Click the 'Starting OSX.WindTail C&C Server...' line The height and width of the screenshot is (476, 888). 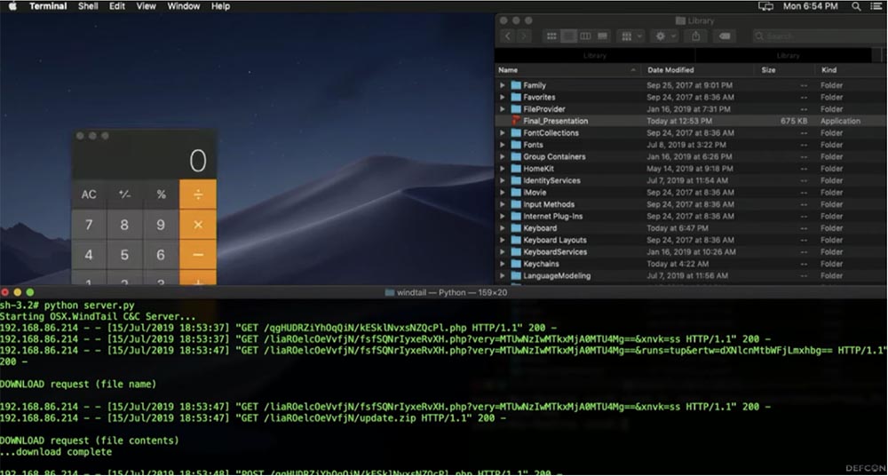click(98, 316)
